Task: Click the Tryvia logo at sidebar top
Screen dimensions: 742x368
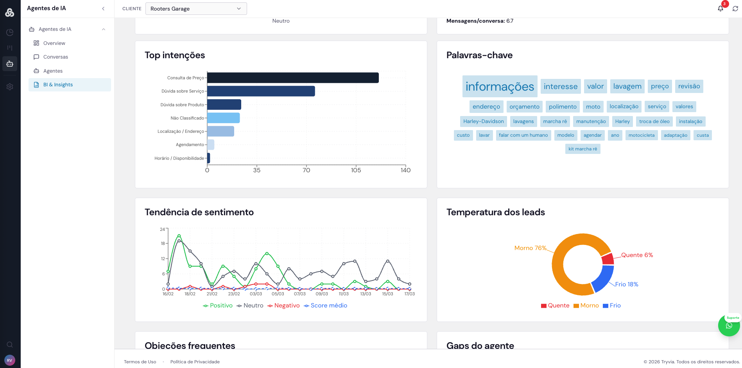Action: 10,12
